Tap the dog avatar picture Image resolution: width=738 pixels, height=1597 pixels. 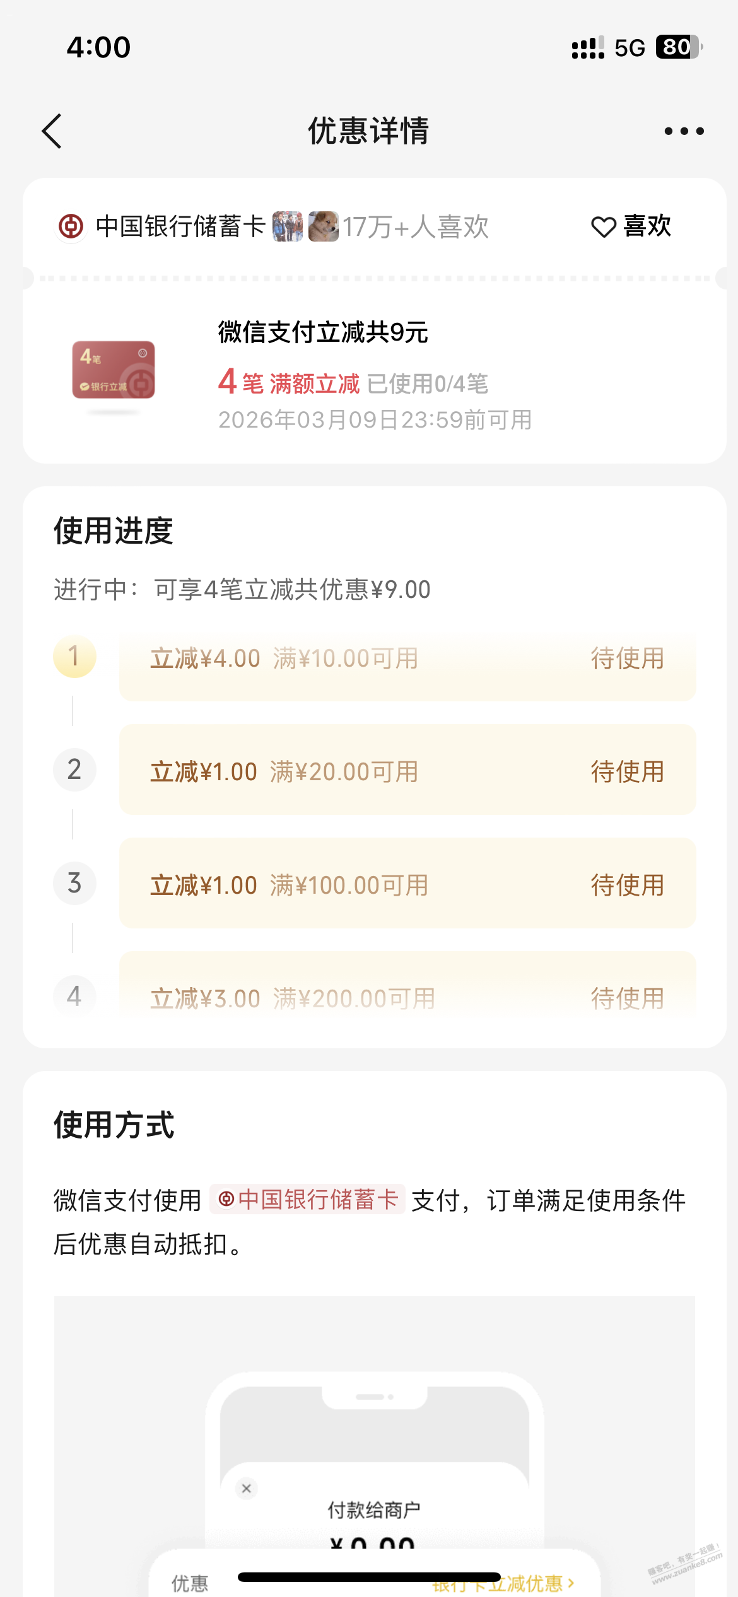pos(324,226)
